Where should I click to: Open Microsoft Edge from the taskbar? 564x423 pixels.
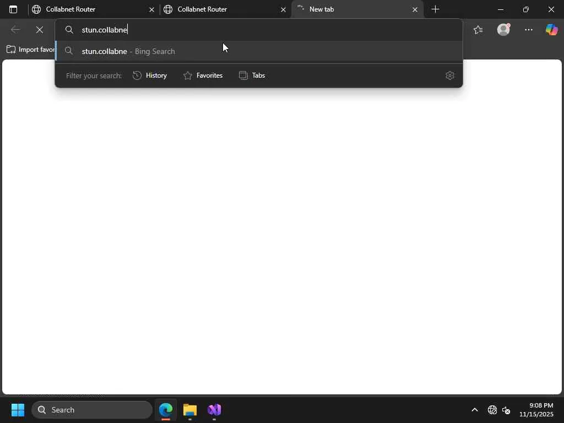pyautogui.click(x=166, y=410)
